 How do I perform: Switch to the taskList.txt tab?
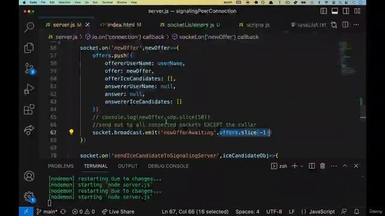[x=309, y=25]
